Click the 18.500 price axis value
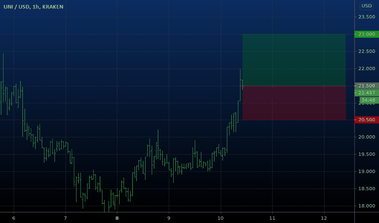The image size is (379, 223). click(367, 189)
